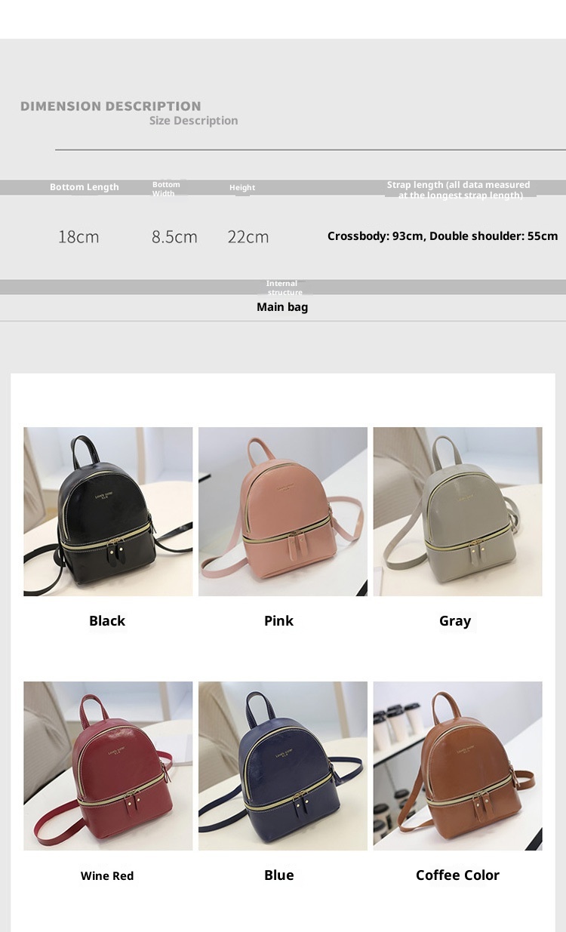Select the Pink backpack photo
This screenshot has height=932, width=566.
coord(283,512)
